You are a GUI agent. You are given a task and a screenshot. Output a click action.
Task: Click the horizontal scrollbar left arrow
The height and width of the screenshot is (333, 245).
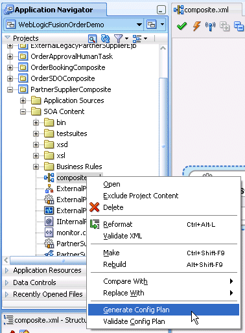[6, 260]
